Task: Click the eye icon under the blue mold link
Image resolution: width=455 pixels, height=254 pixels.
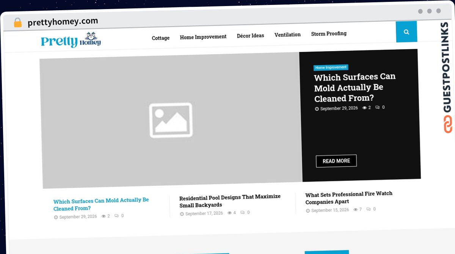Action: coord(104,216)
